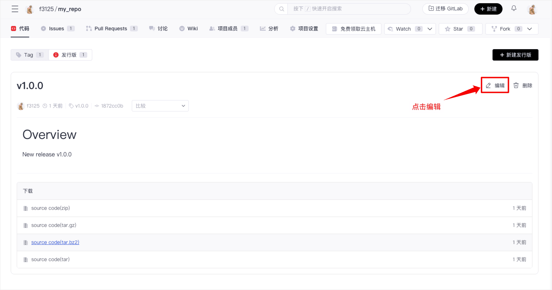Open the 项目设置 settings tab

(x=304, y=29)
